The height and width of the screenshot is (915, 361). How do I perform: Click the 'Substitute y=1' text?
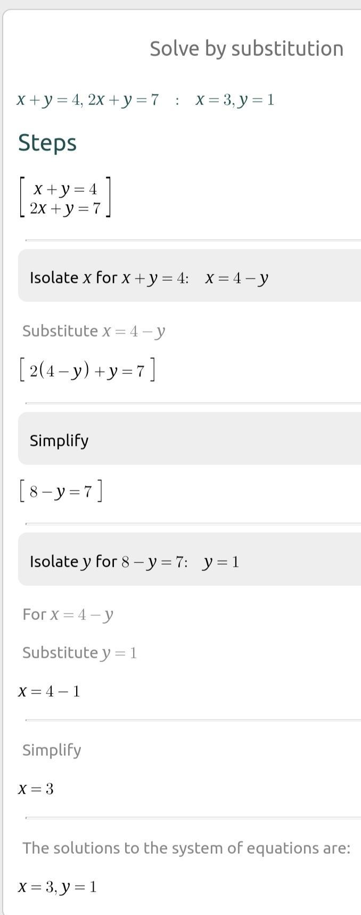coord(80,653)
